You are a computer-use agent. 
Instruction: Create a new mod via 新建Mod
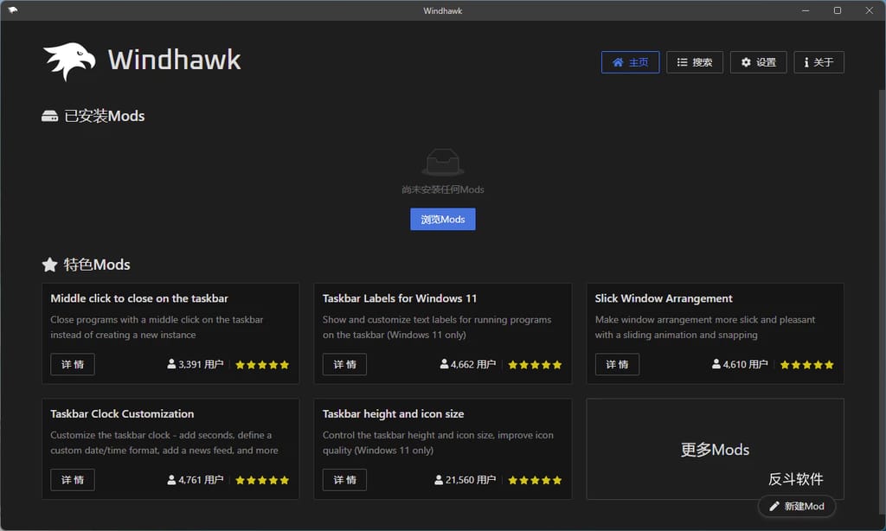pos(796,506)
